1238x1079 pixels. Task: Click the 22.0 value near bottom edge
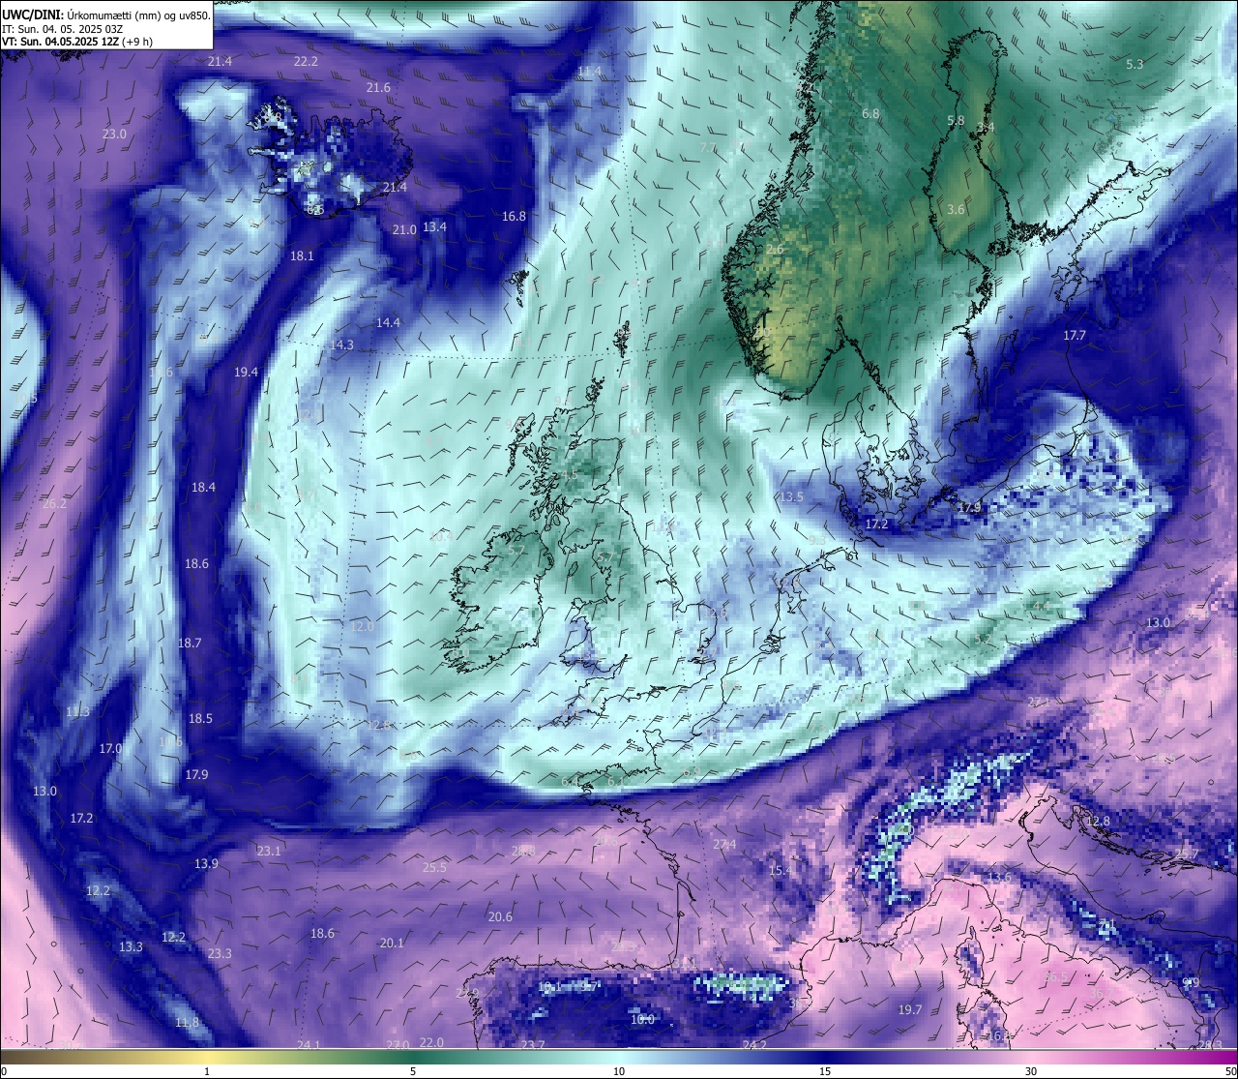[431, 1042]
